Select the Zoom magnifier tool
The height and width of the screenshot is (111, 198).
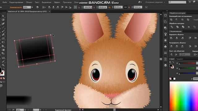pyautogui.click(x=3, y=65)
